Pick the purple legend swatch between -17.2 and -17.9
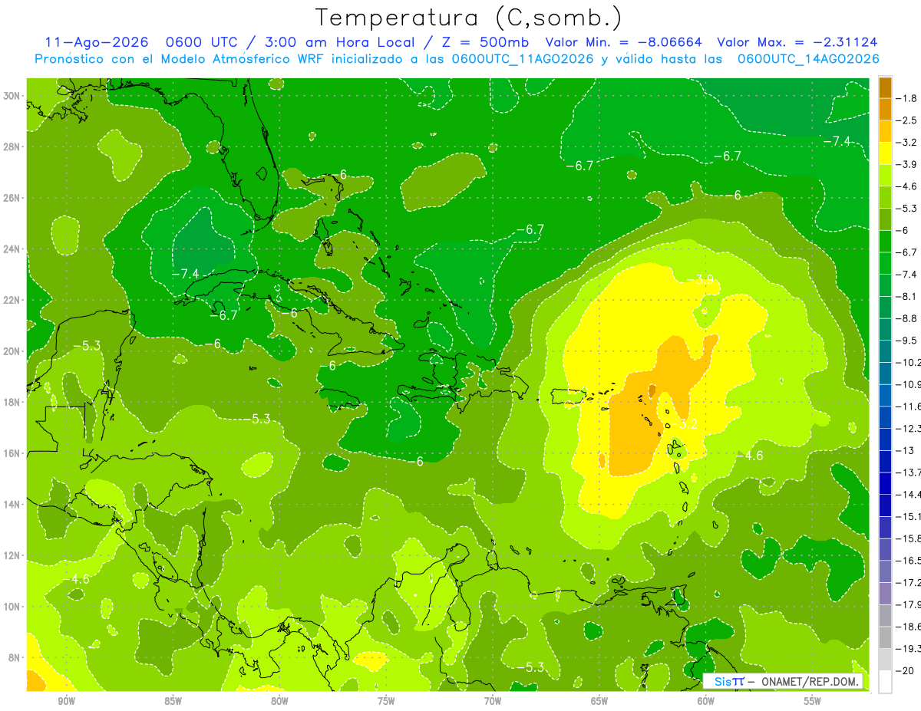 [x=885, y=593]
